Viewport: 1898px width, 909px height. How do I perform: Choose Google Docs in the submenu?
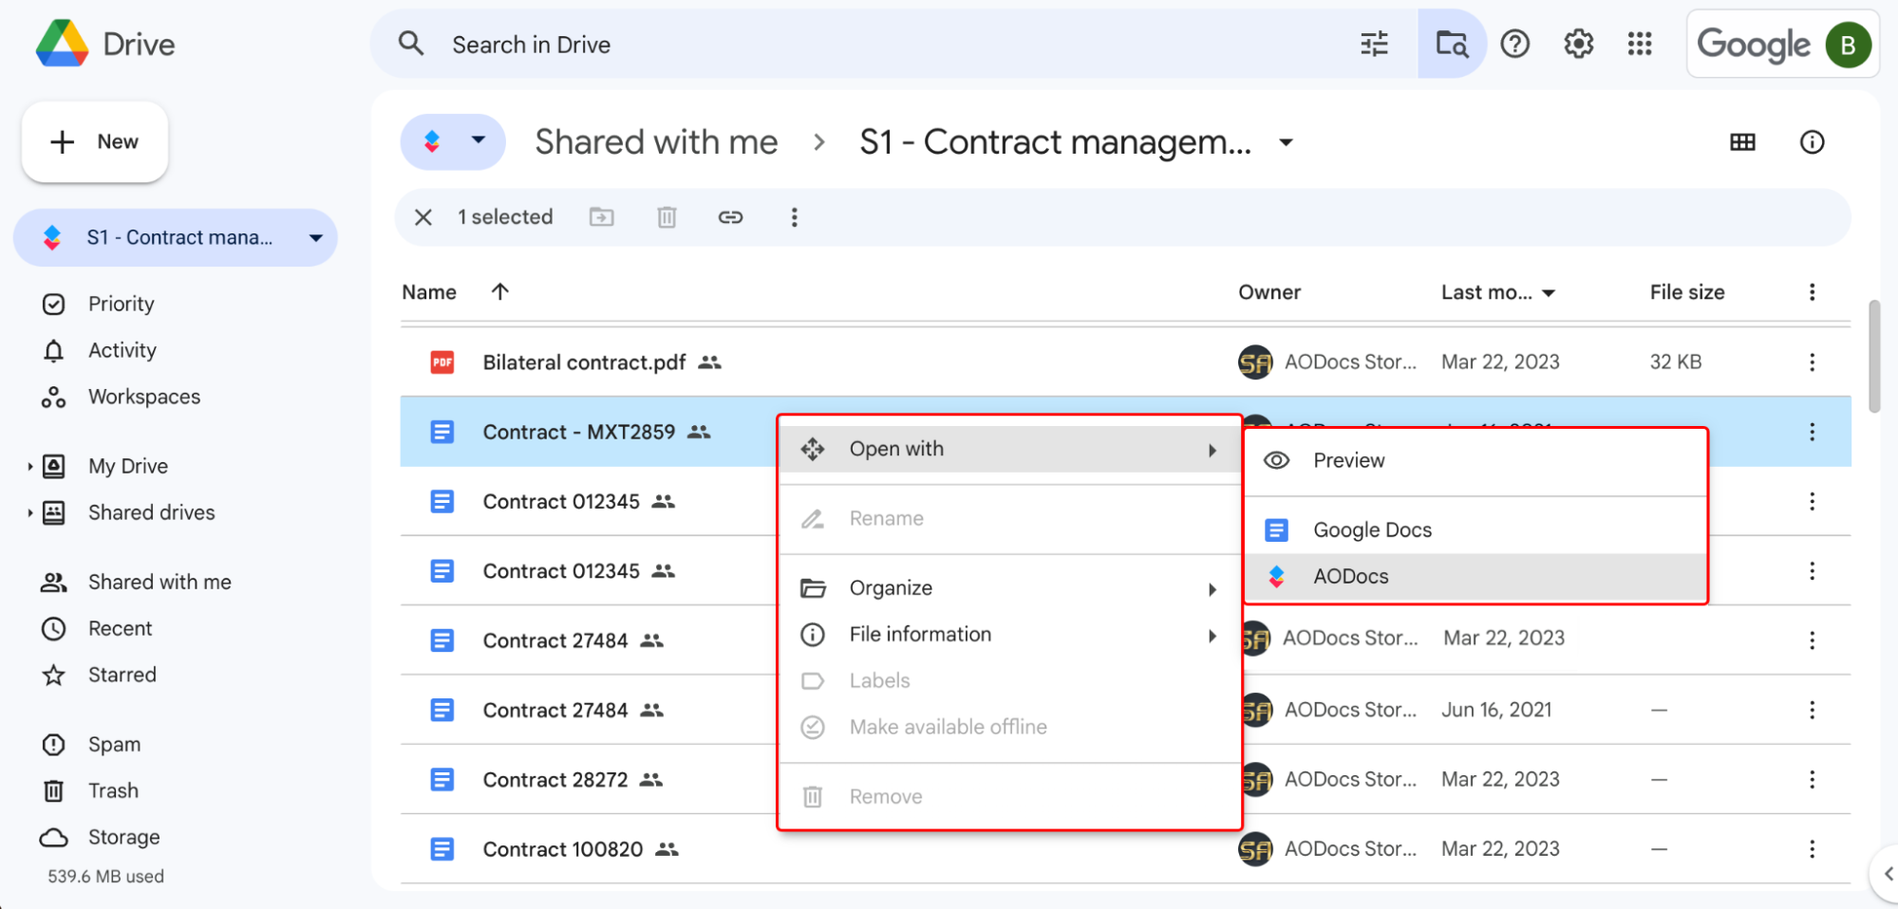click(1475, 529)
